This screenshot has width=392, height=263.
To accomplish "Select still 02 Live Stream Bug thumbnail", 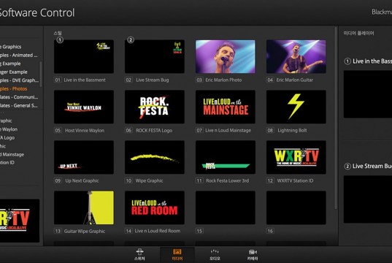I will [155, 56].
